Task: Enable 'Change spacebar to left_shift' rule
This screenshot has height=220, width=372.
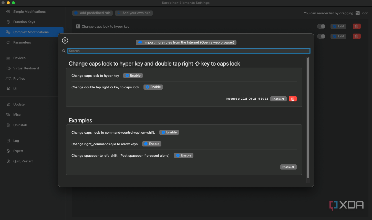Action: pyautogui.click(x=184, y=155)
